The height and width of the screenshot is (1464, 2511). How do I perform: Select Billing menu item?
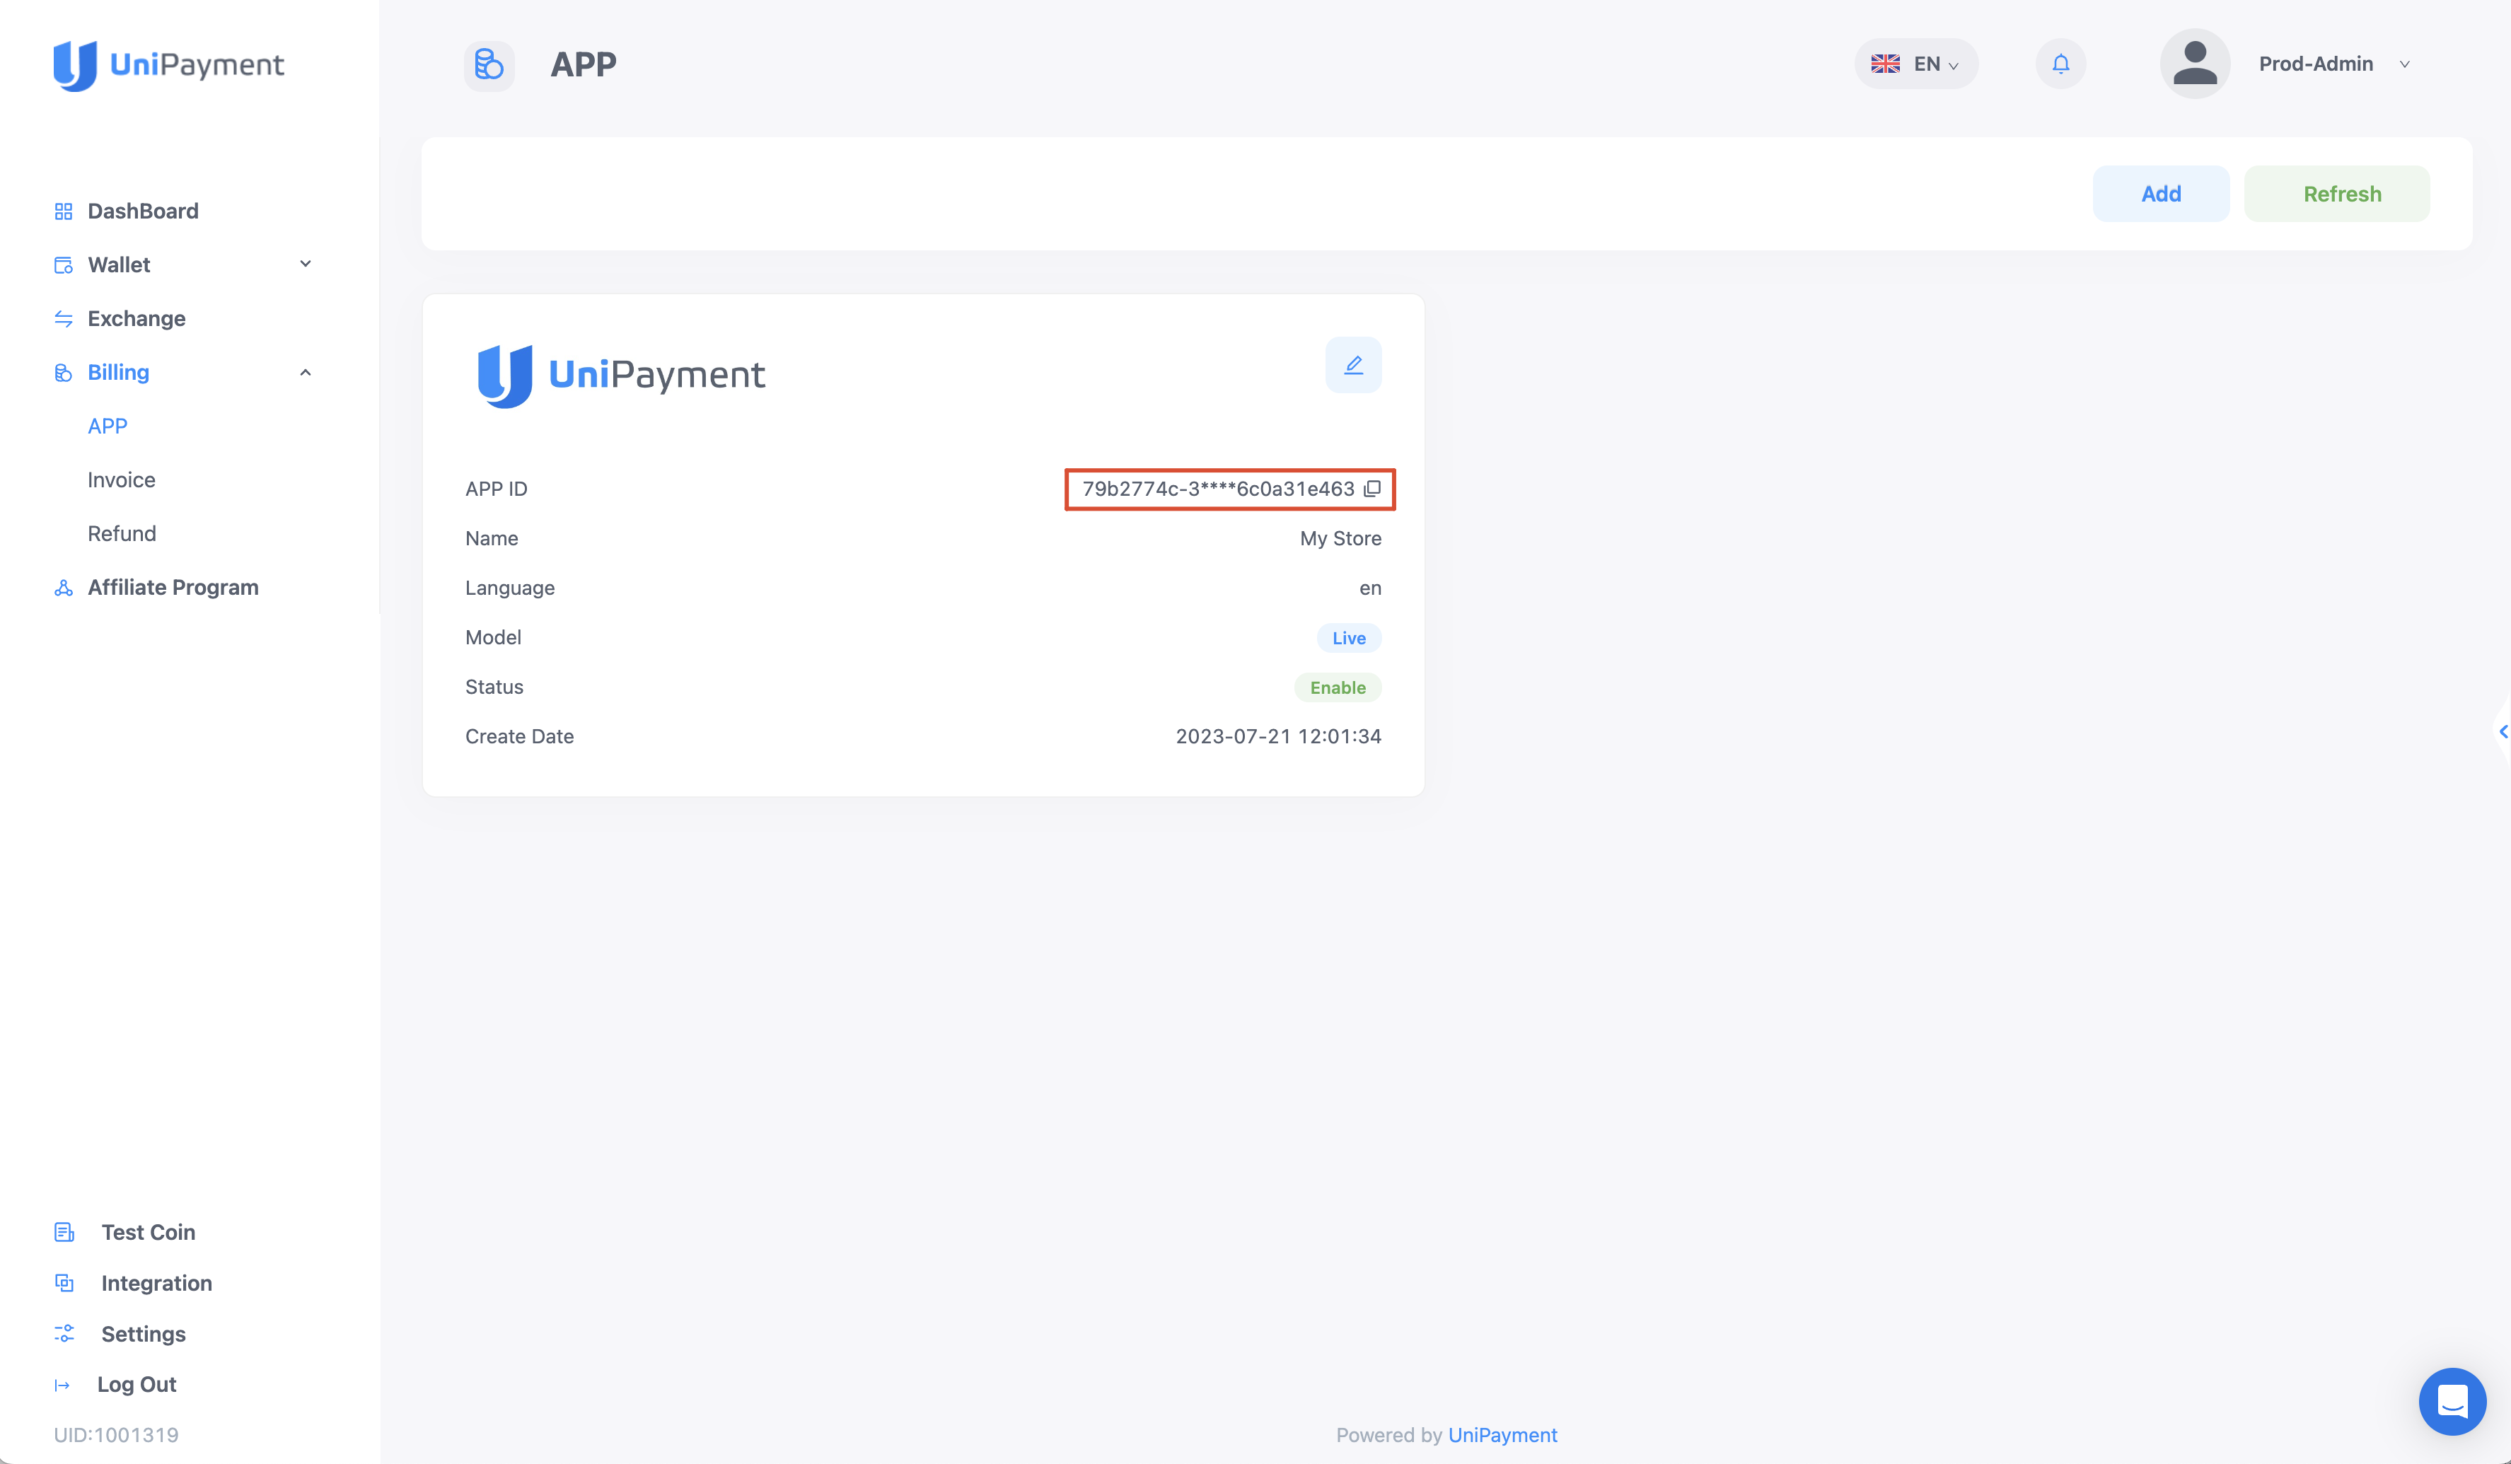119,373
